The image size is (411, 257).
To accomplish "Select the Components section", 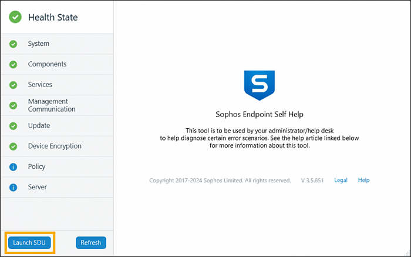I will 47,65.
